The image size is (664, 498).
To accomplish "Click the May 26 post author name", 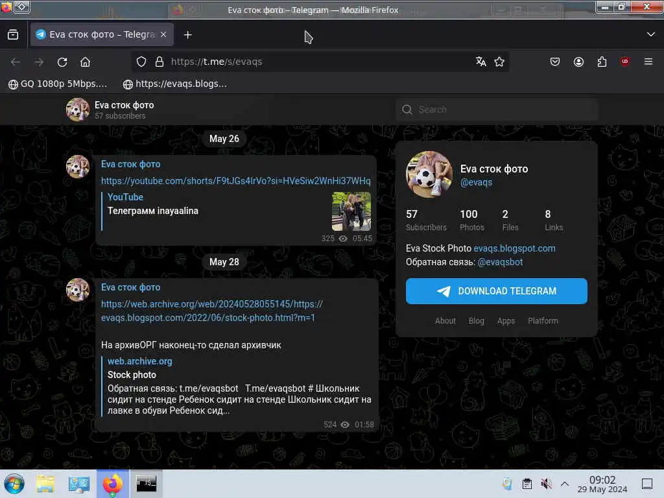I will (x=130, y=164).
